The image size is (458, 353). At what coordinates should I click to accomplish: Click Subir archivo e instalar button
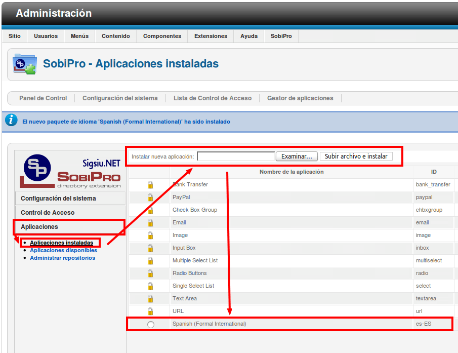tap(356, 156)
